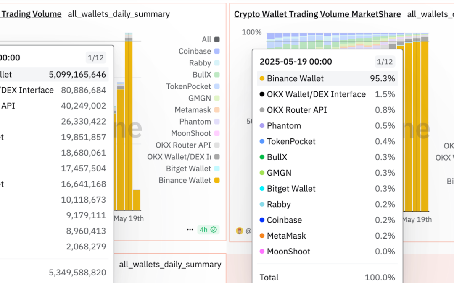Click the 2025-05-19 00:00 tooltip date header
This screenshot has height=283, width=454.
tap(296, 62)
